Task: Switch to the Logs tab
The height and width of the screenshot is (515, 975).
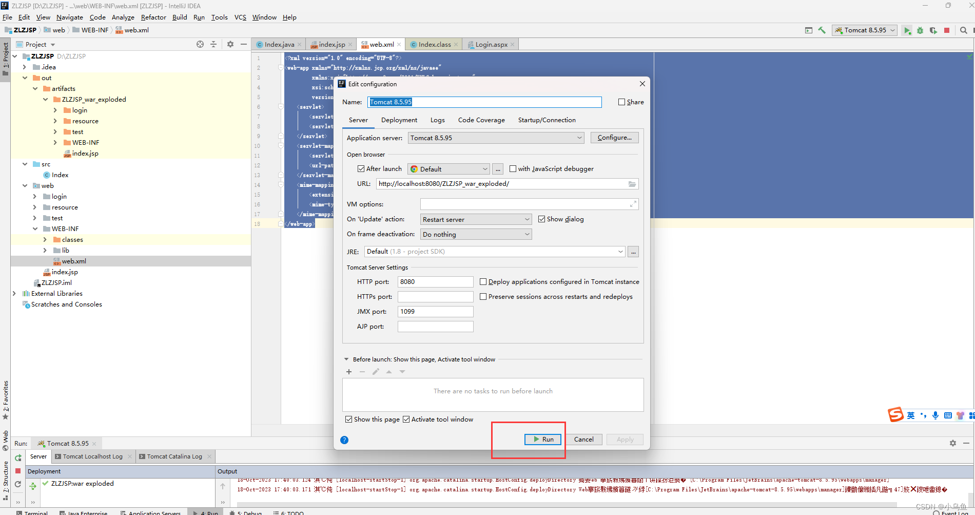Action: pyautogui.click(x=438, y=120)
